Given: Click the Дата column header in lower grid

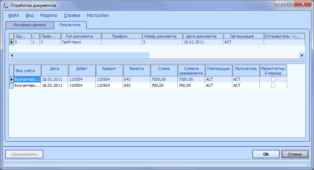Looking at the screenshot, I should (55, 71).
